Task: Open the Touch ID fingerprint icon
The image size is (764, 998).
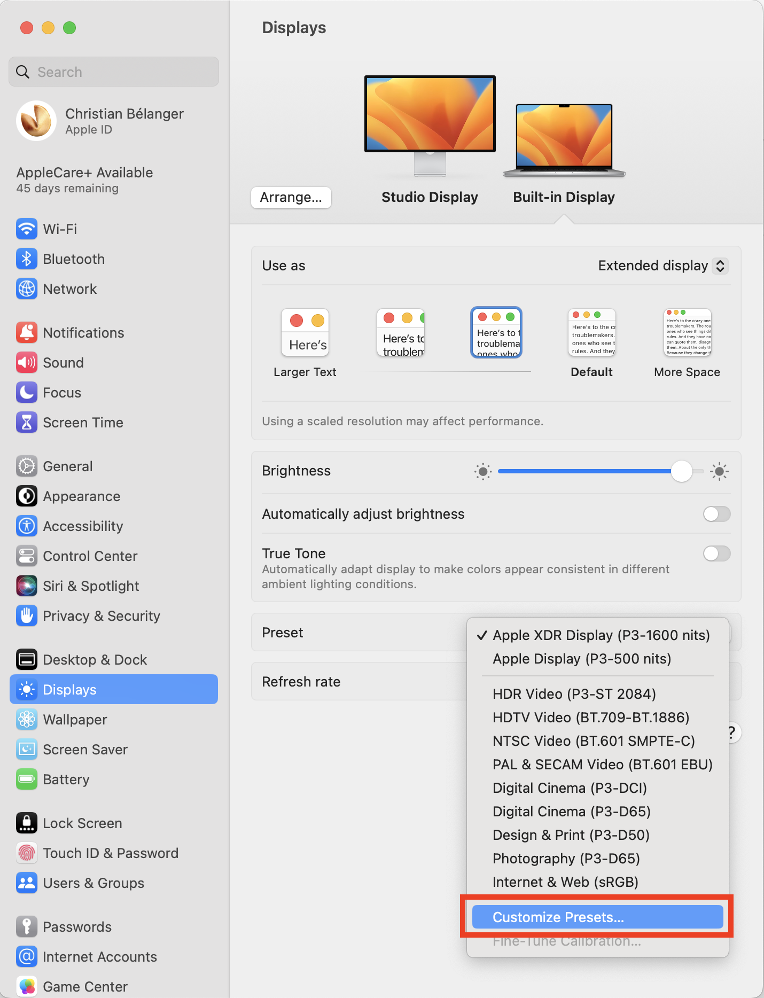Action: pyautogui.click(x=27, y=853)
